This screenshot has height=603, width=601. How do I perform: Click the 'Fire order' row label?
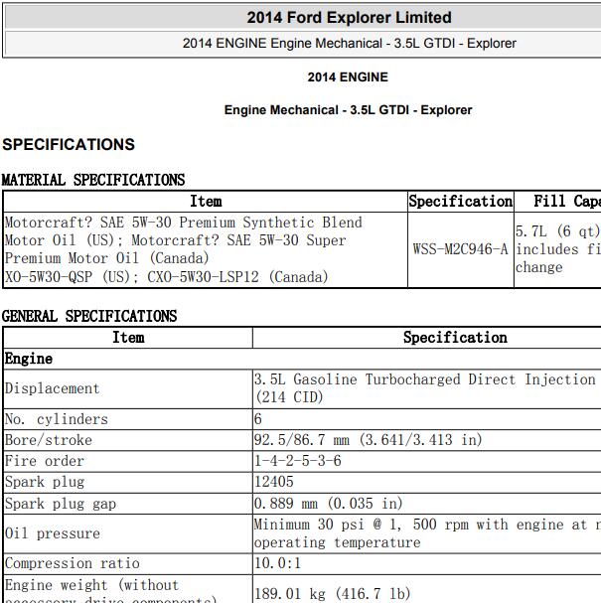pos(45,461)
